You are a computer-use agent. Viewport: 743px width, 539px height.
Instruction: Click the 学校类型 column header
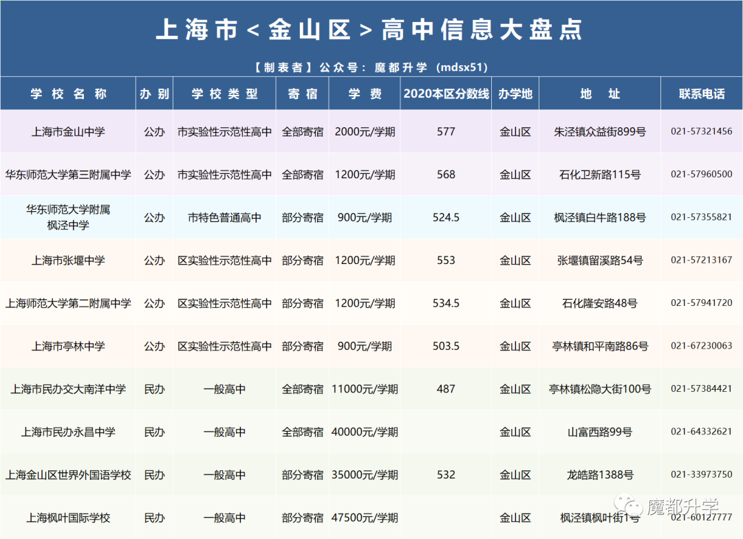224,93
